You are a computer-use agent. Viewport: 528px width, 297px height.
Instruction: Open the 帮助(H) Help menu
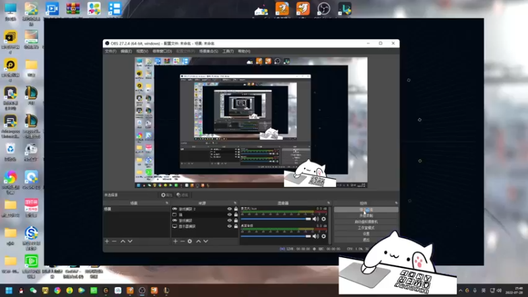coord(244,51)
